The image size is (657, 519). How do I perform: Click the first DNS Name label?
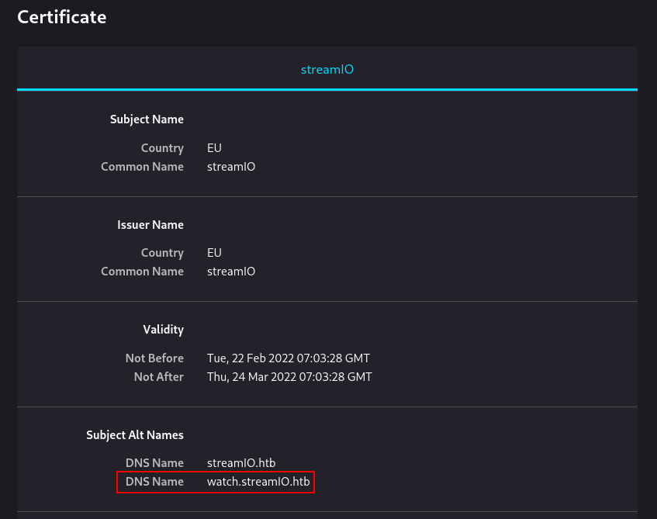point(154,463)
